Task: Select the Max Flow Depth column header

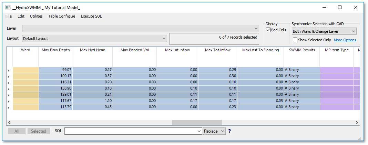Action: click(55, 57)
